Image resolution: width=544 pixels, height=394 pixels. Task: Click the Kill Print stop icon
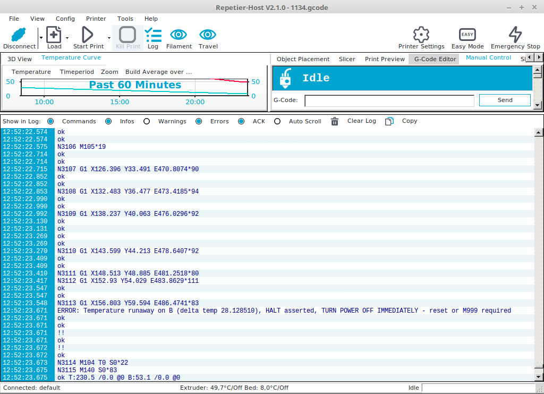pos(127,35)
